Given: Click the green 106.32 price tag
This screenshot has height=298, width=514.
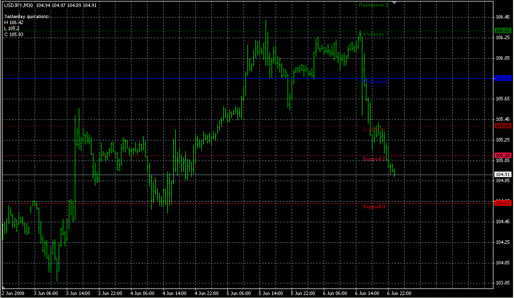Looking at the screenshot, I should click(502, 31).
